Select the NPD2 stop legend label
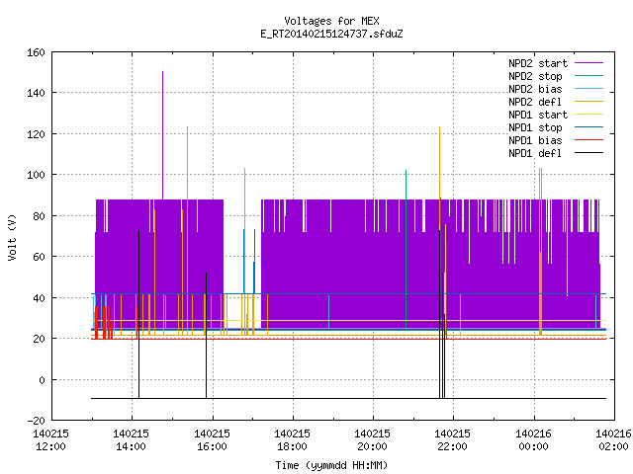 point(535,76)
